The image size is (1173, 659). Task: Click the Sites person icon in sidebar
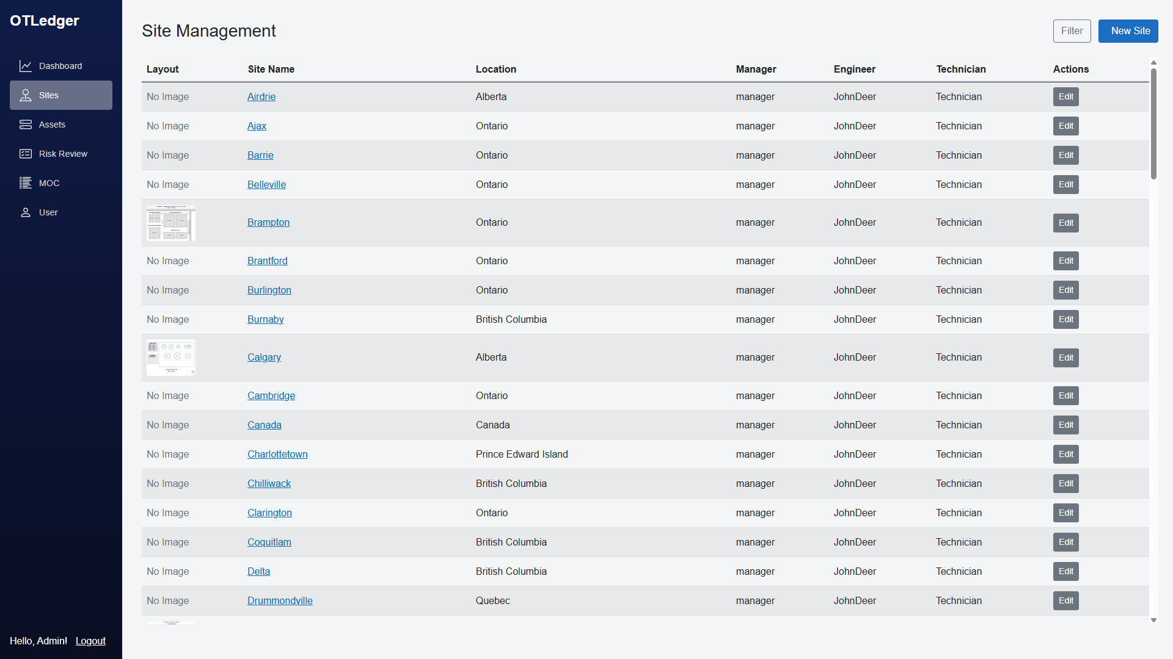pyautogui.click(x=25, y=95)
